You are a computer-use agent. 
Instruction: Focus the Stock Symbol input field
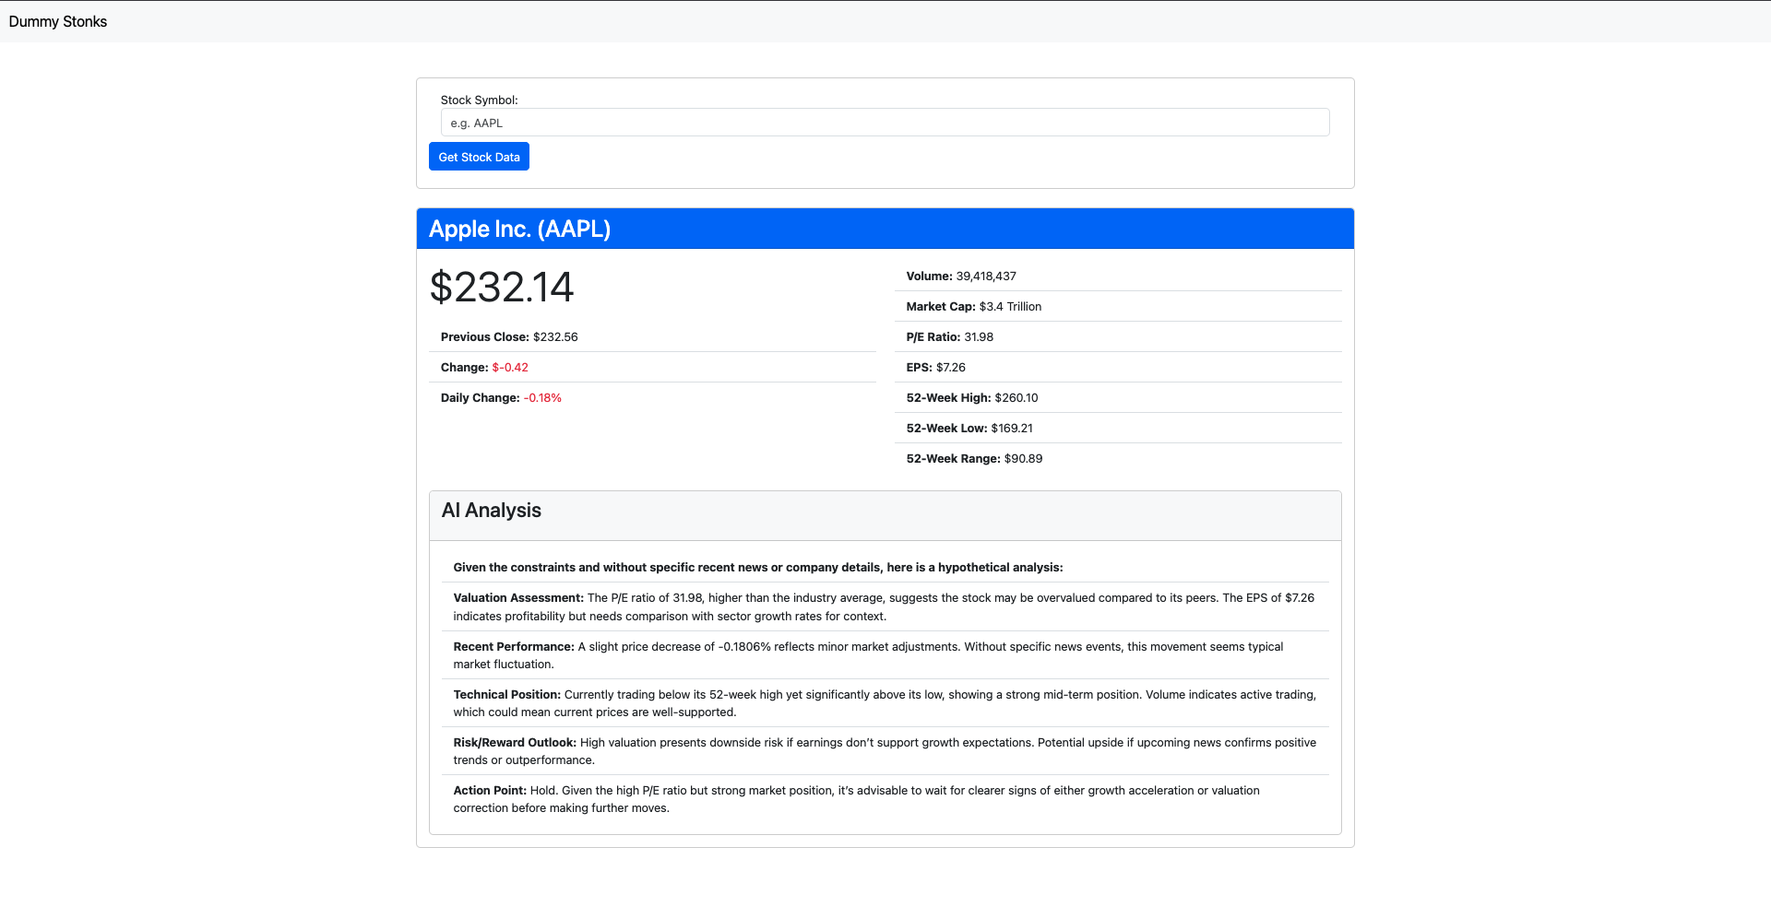pyautogui.click(x=885, y=123)
